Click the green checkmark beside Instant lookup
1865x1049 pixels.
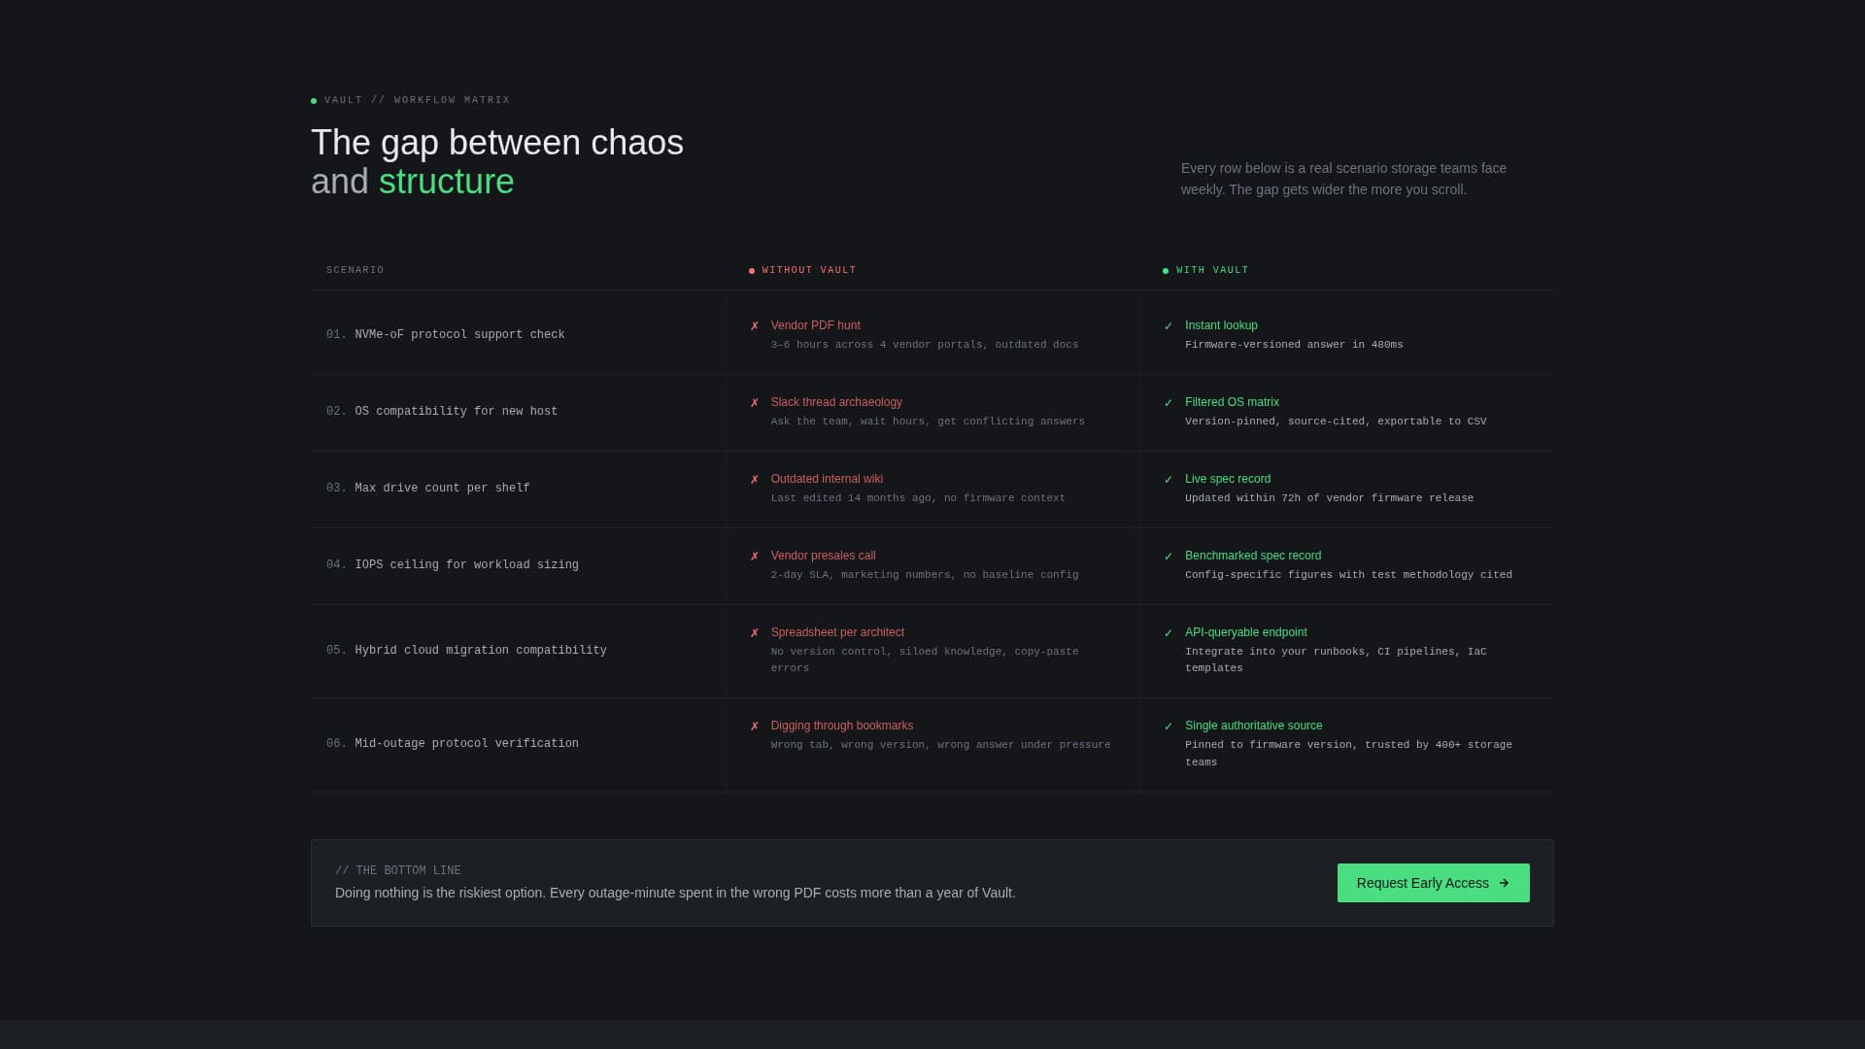coord(1170,325)
